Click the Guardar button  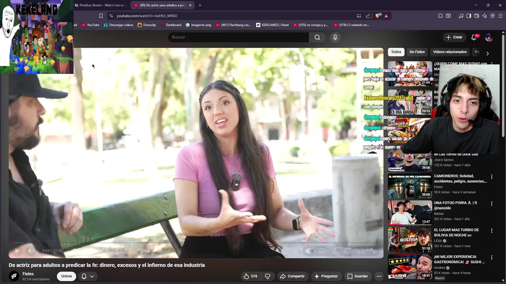click(x=357, y=276)
